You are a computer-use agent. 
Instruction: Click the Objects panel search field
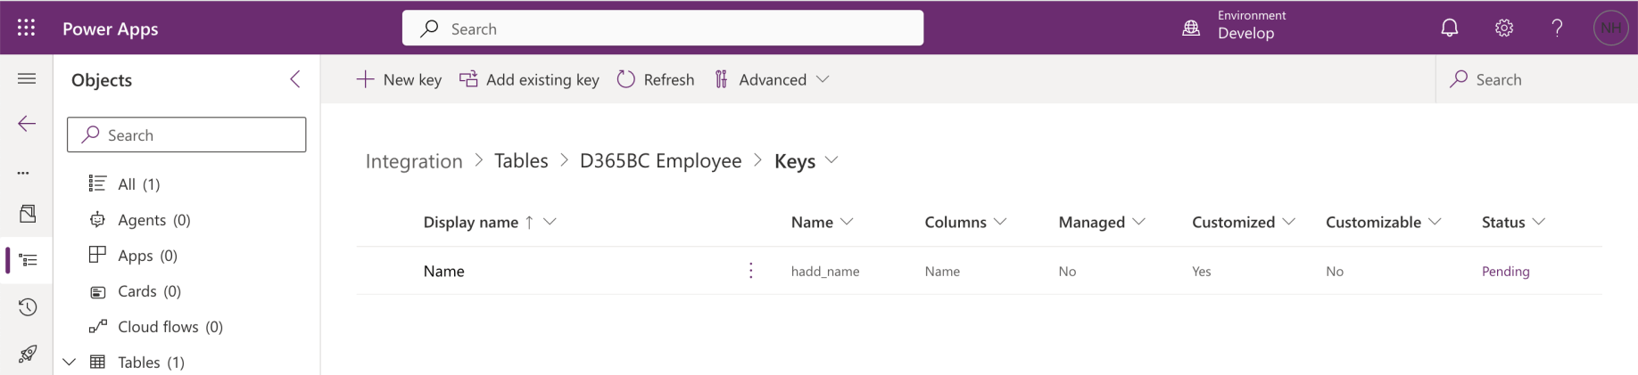(186, 135)
